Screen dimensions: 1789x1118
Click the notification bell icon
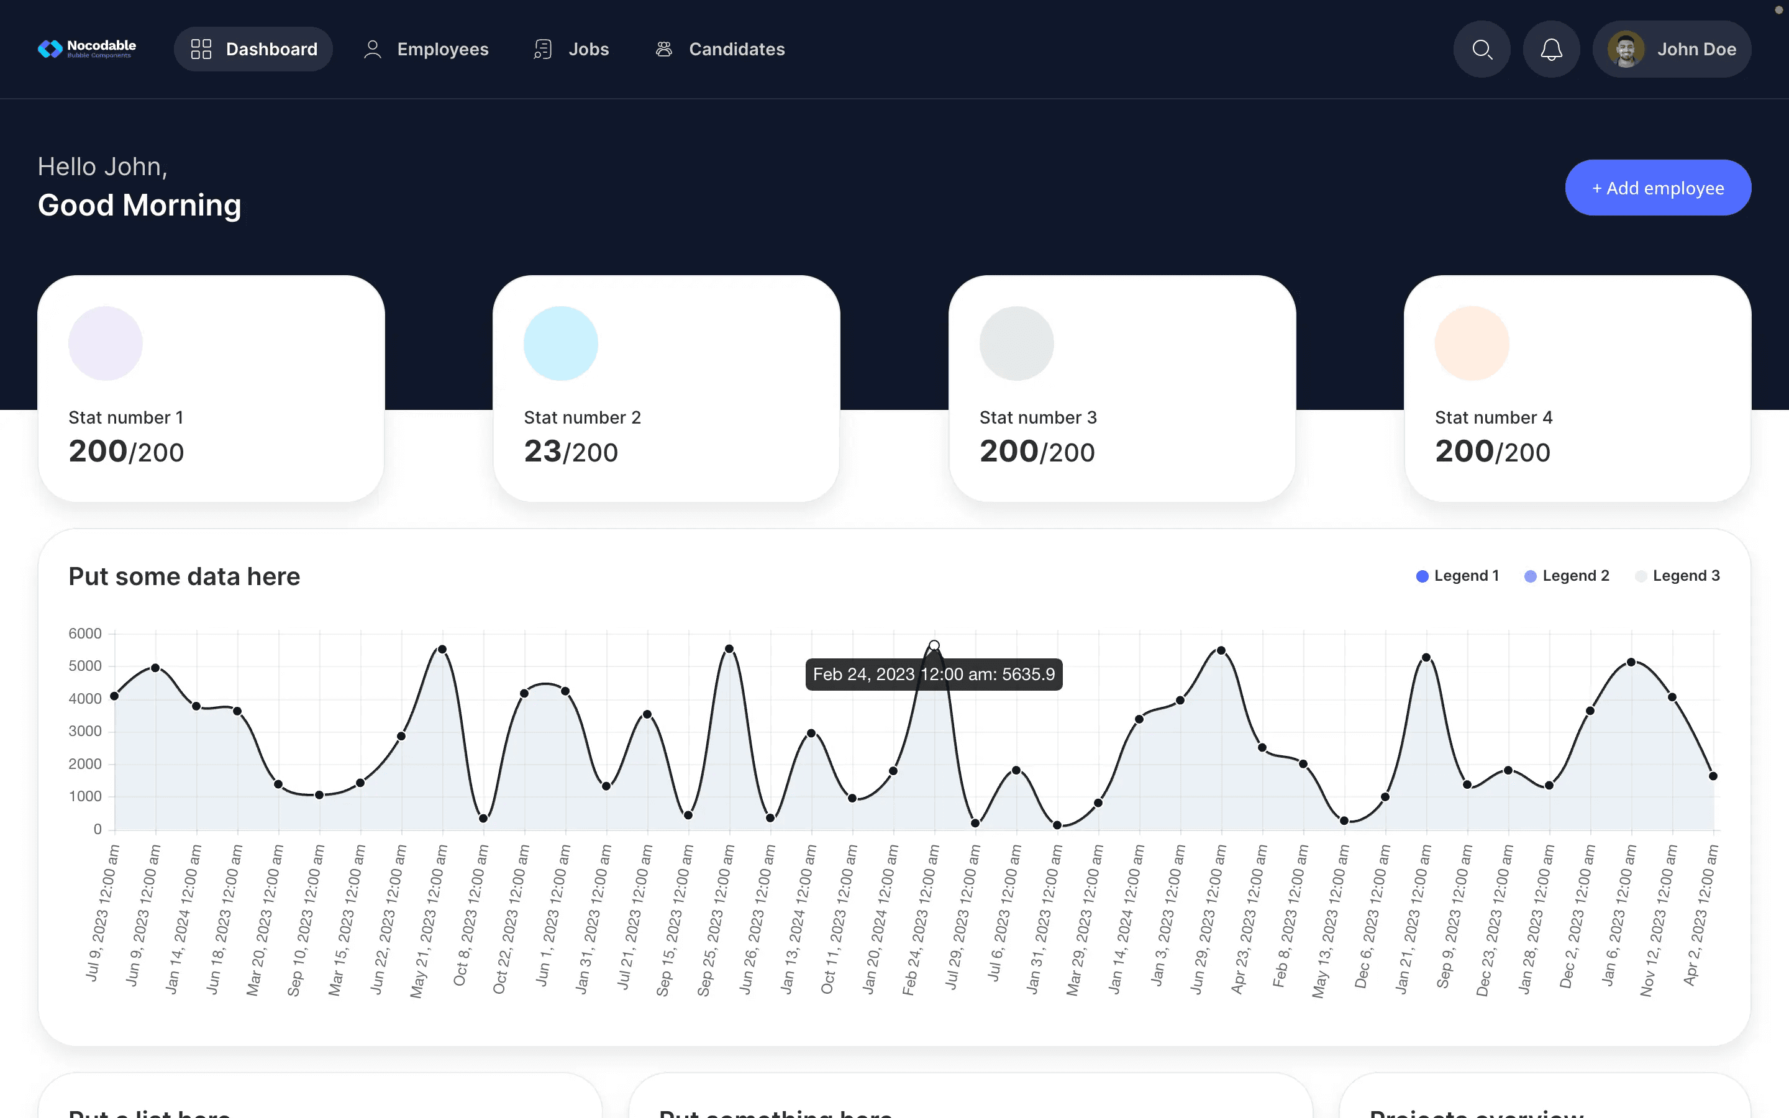pyautogui.click(x=1551, y=49)
